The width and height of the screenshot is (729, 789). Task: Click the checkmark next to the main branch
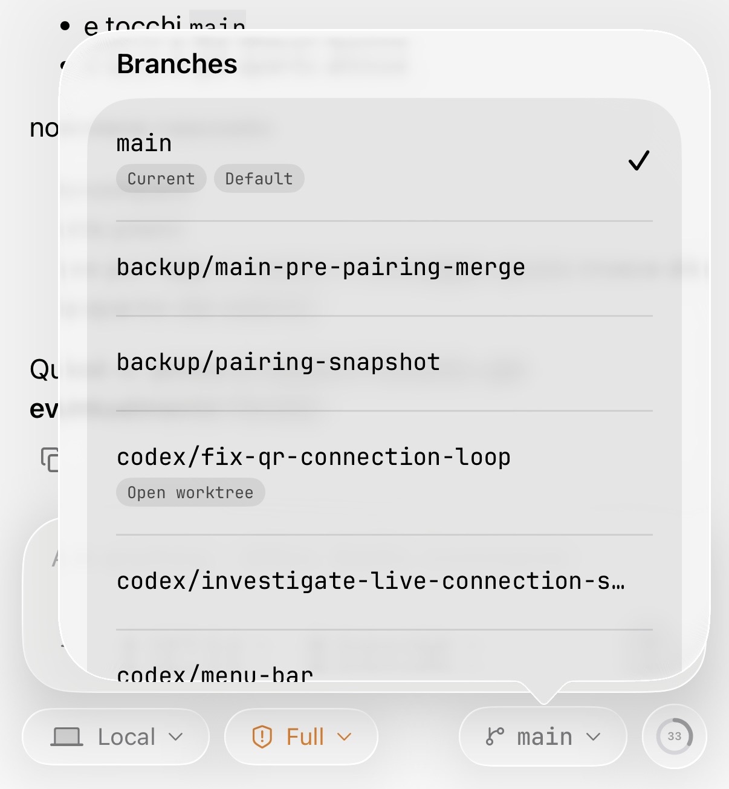(639, 161)
